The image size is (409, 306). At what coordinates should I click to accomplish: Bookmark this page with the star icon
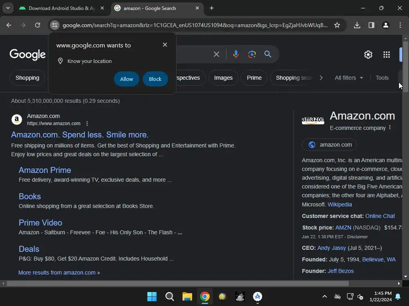point(337,25)
